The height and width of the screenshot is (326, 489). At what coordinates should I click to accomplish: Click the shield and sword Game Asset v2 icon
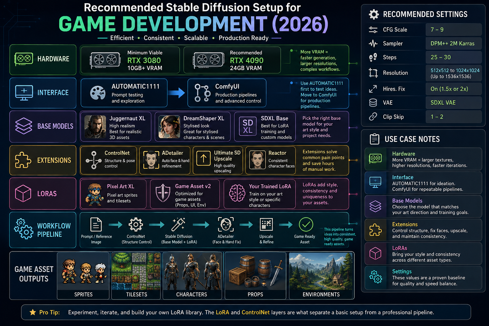163,193
